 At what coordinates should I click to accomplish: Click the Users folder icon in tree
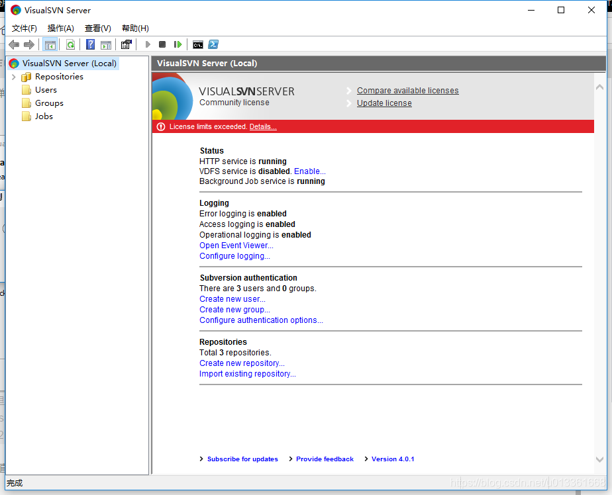click(26, 90)
